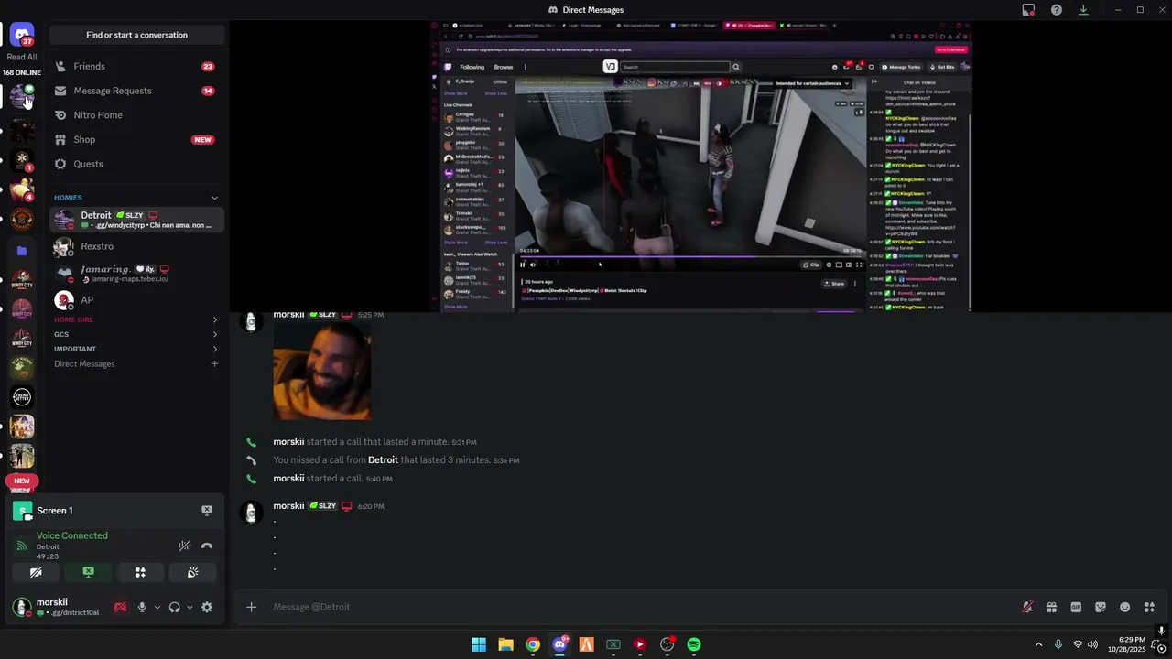Click the green download update icon
The height and width of the screenshot is (659, 1172).
pyautogui.click(x=1083, y=10)
